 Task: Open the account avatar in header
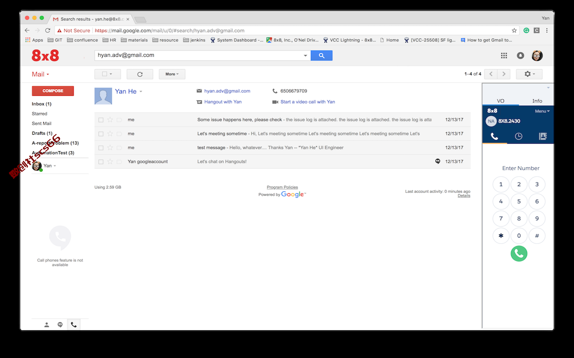[x=537, y=55]
